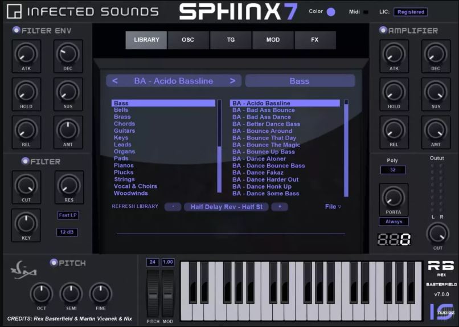Open the Fast LP filter type dropdown
Screen dimensions: 459x327
(68, 215)
